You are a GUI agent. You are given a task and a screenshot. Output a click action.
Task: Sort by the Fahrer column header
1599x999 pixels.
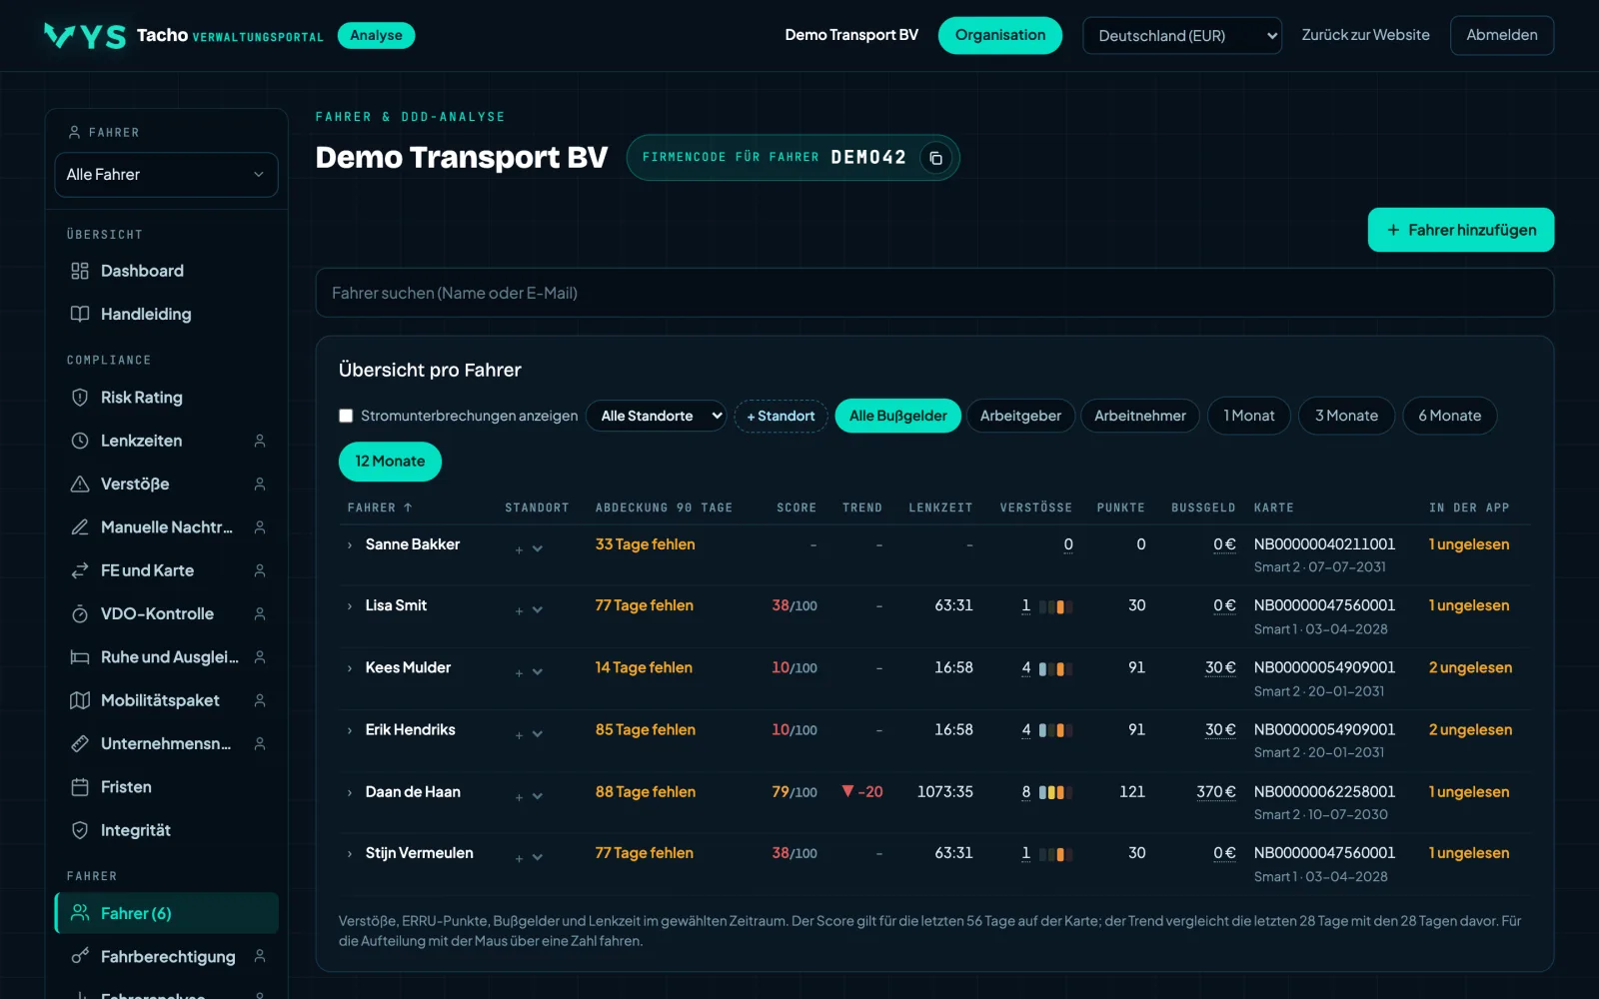point(380,507)
